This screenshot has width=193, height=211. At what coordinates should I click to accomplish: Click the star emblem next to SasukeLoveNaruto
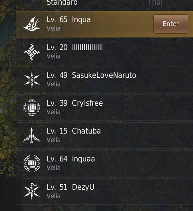coord(32,80)
